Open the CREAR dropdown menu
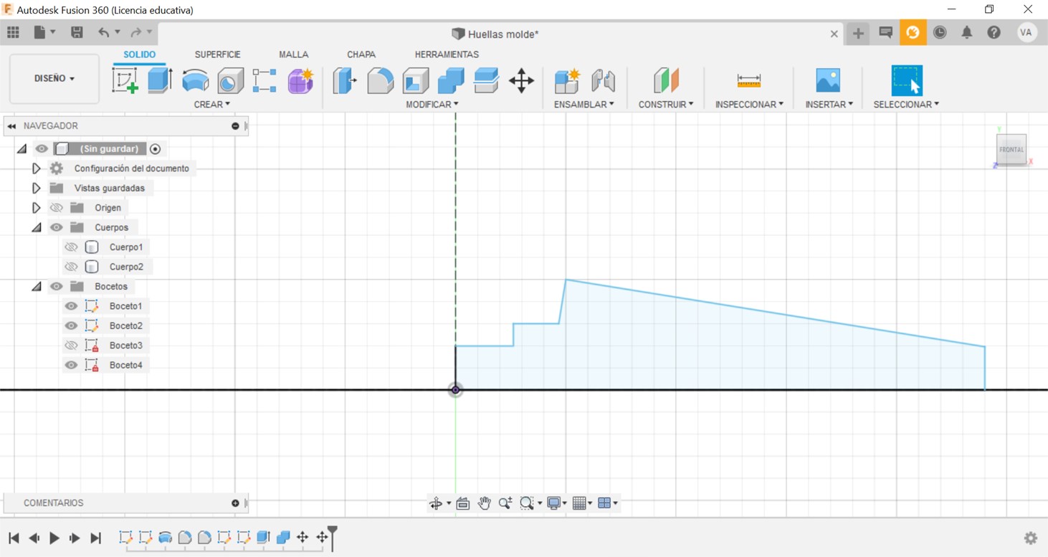The image size is (1048, 557). [x=212, y=105]
